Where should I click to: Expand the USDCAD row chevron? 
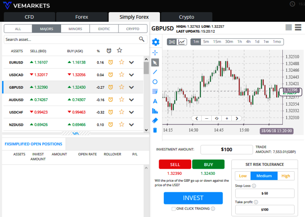pyautogui.click(x=132, y=75)
